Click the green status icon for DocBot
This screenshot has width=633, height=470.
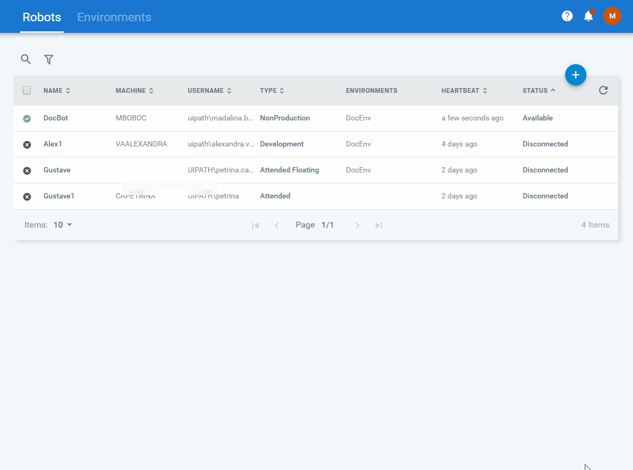[x=27, y=118]
